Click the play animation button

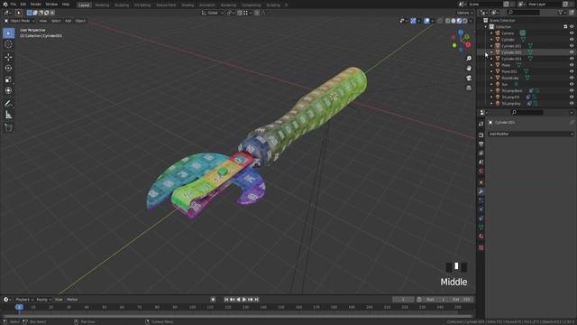pos(244,300)
